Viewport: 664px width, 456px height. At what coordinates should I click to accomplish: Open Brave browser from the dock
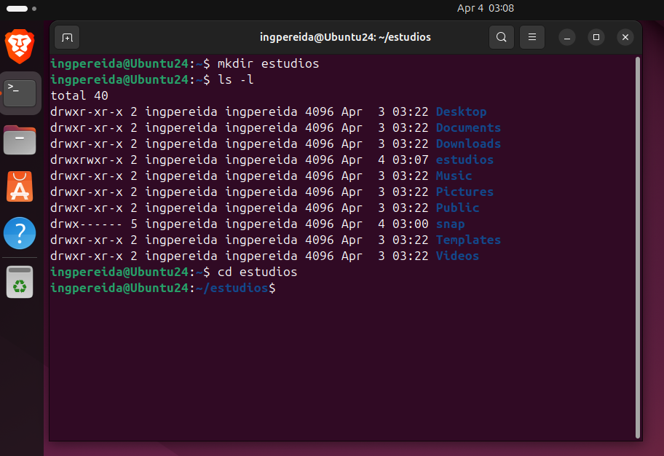pos(20,46)
